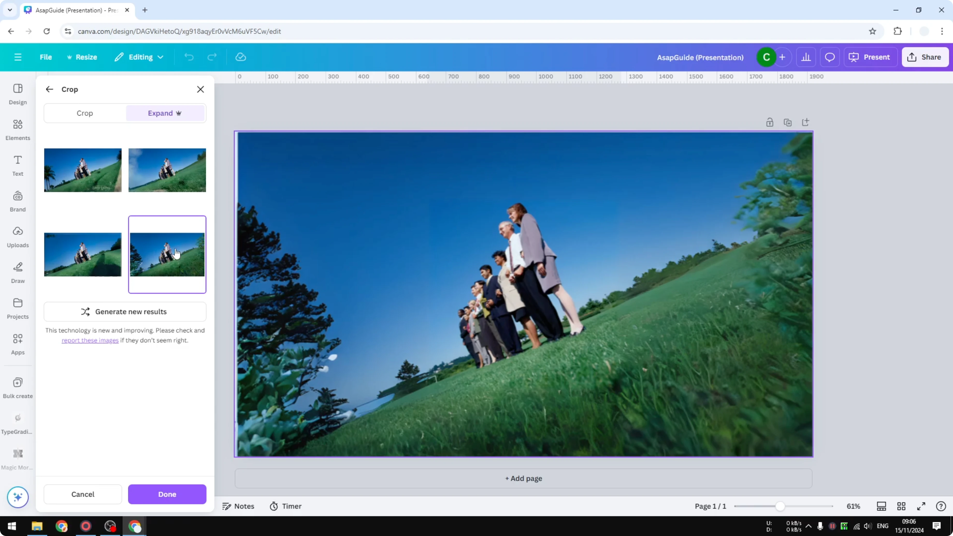This screenshot has width=953, height=536.
Task: Adjust the zoom slider
Action: [781, 506]
